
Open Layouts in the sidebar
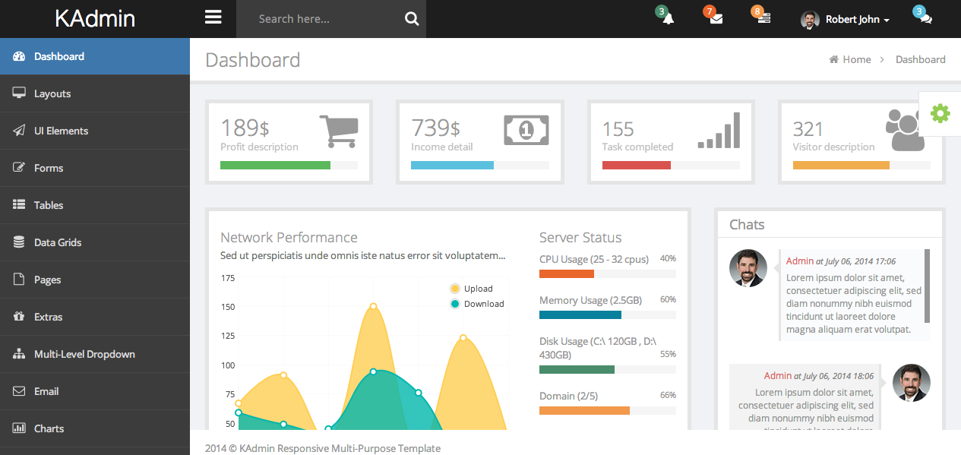[95, 93]
